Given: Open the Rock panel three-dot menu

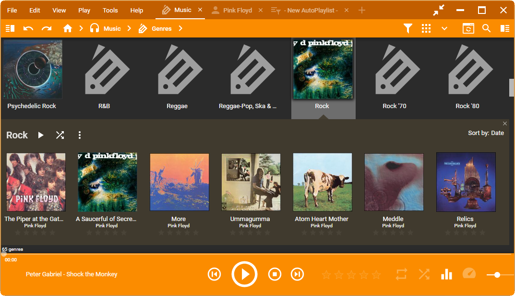Looking at the screenshot, I should (x=80, y=135).
